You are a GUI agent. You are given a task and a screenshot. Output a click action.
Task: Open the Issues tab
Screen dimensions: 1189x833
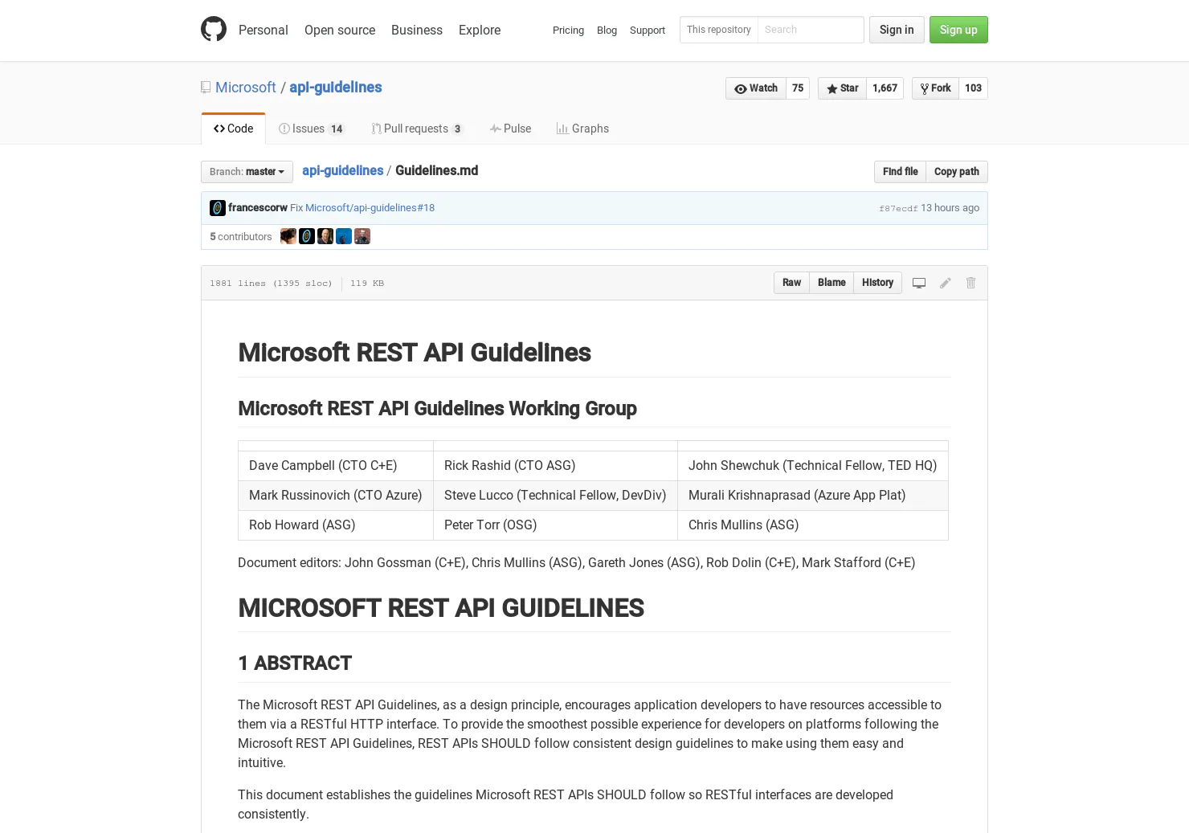312,129
